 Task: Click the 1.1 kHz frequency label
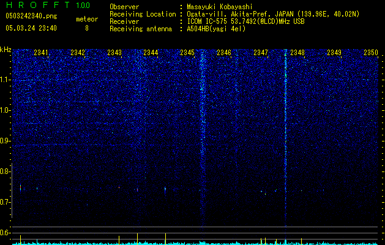coord(5,80)
